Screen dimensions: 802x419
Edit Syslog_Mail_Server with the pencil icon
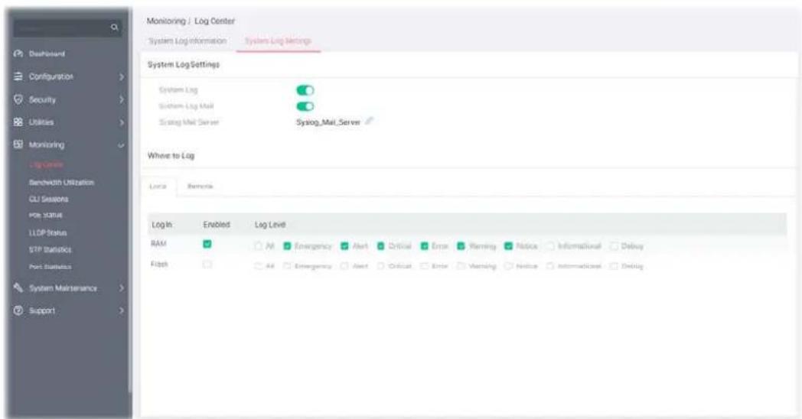370,121
